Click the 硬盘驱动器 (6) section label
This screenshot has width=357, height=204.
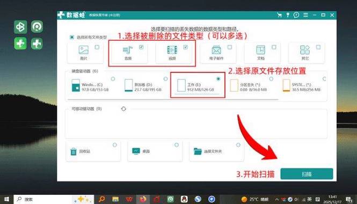(85, 71)
